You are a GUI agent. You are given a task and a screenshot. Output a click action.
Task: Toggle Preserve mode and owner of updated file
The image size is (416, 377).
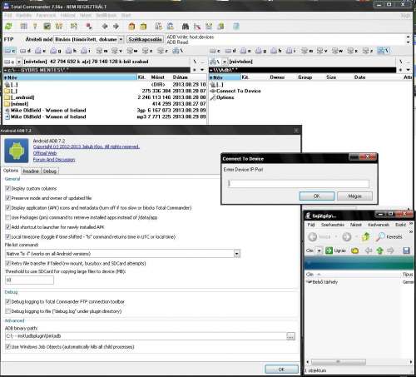[x=7, y=198]
